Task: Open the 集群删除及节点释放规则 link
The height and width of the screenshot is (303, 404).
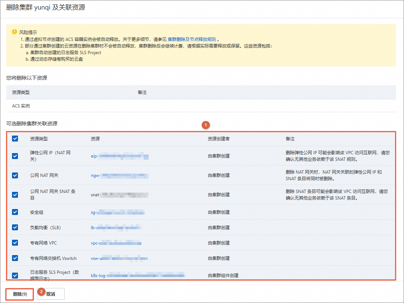Action: [x=192, y=39]
